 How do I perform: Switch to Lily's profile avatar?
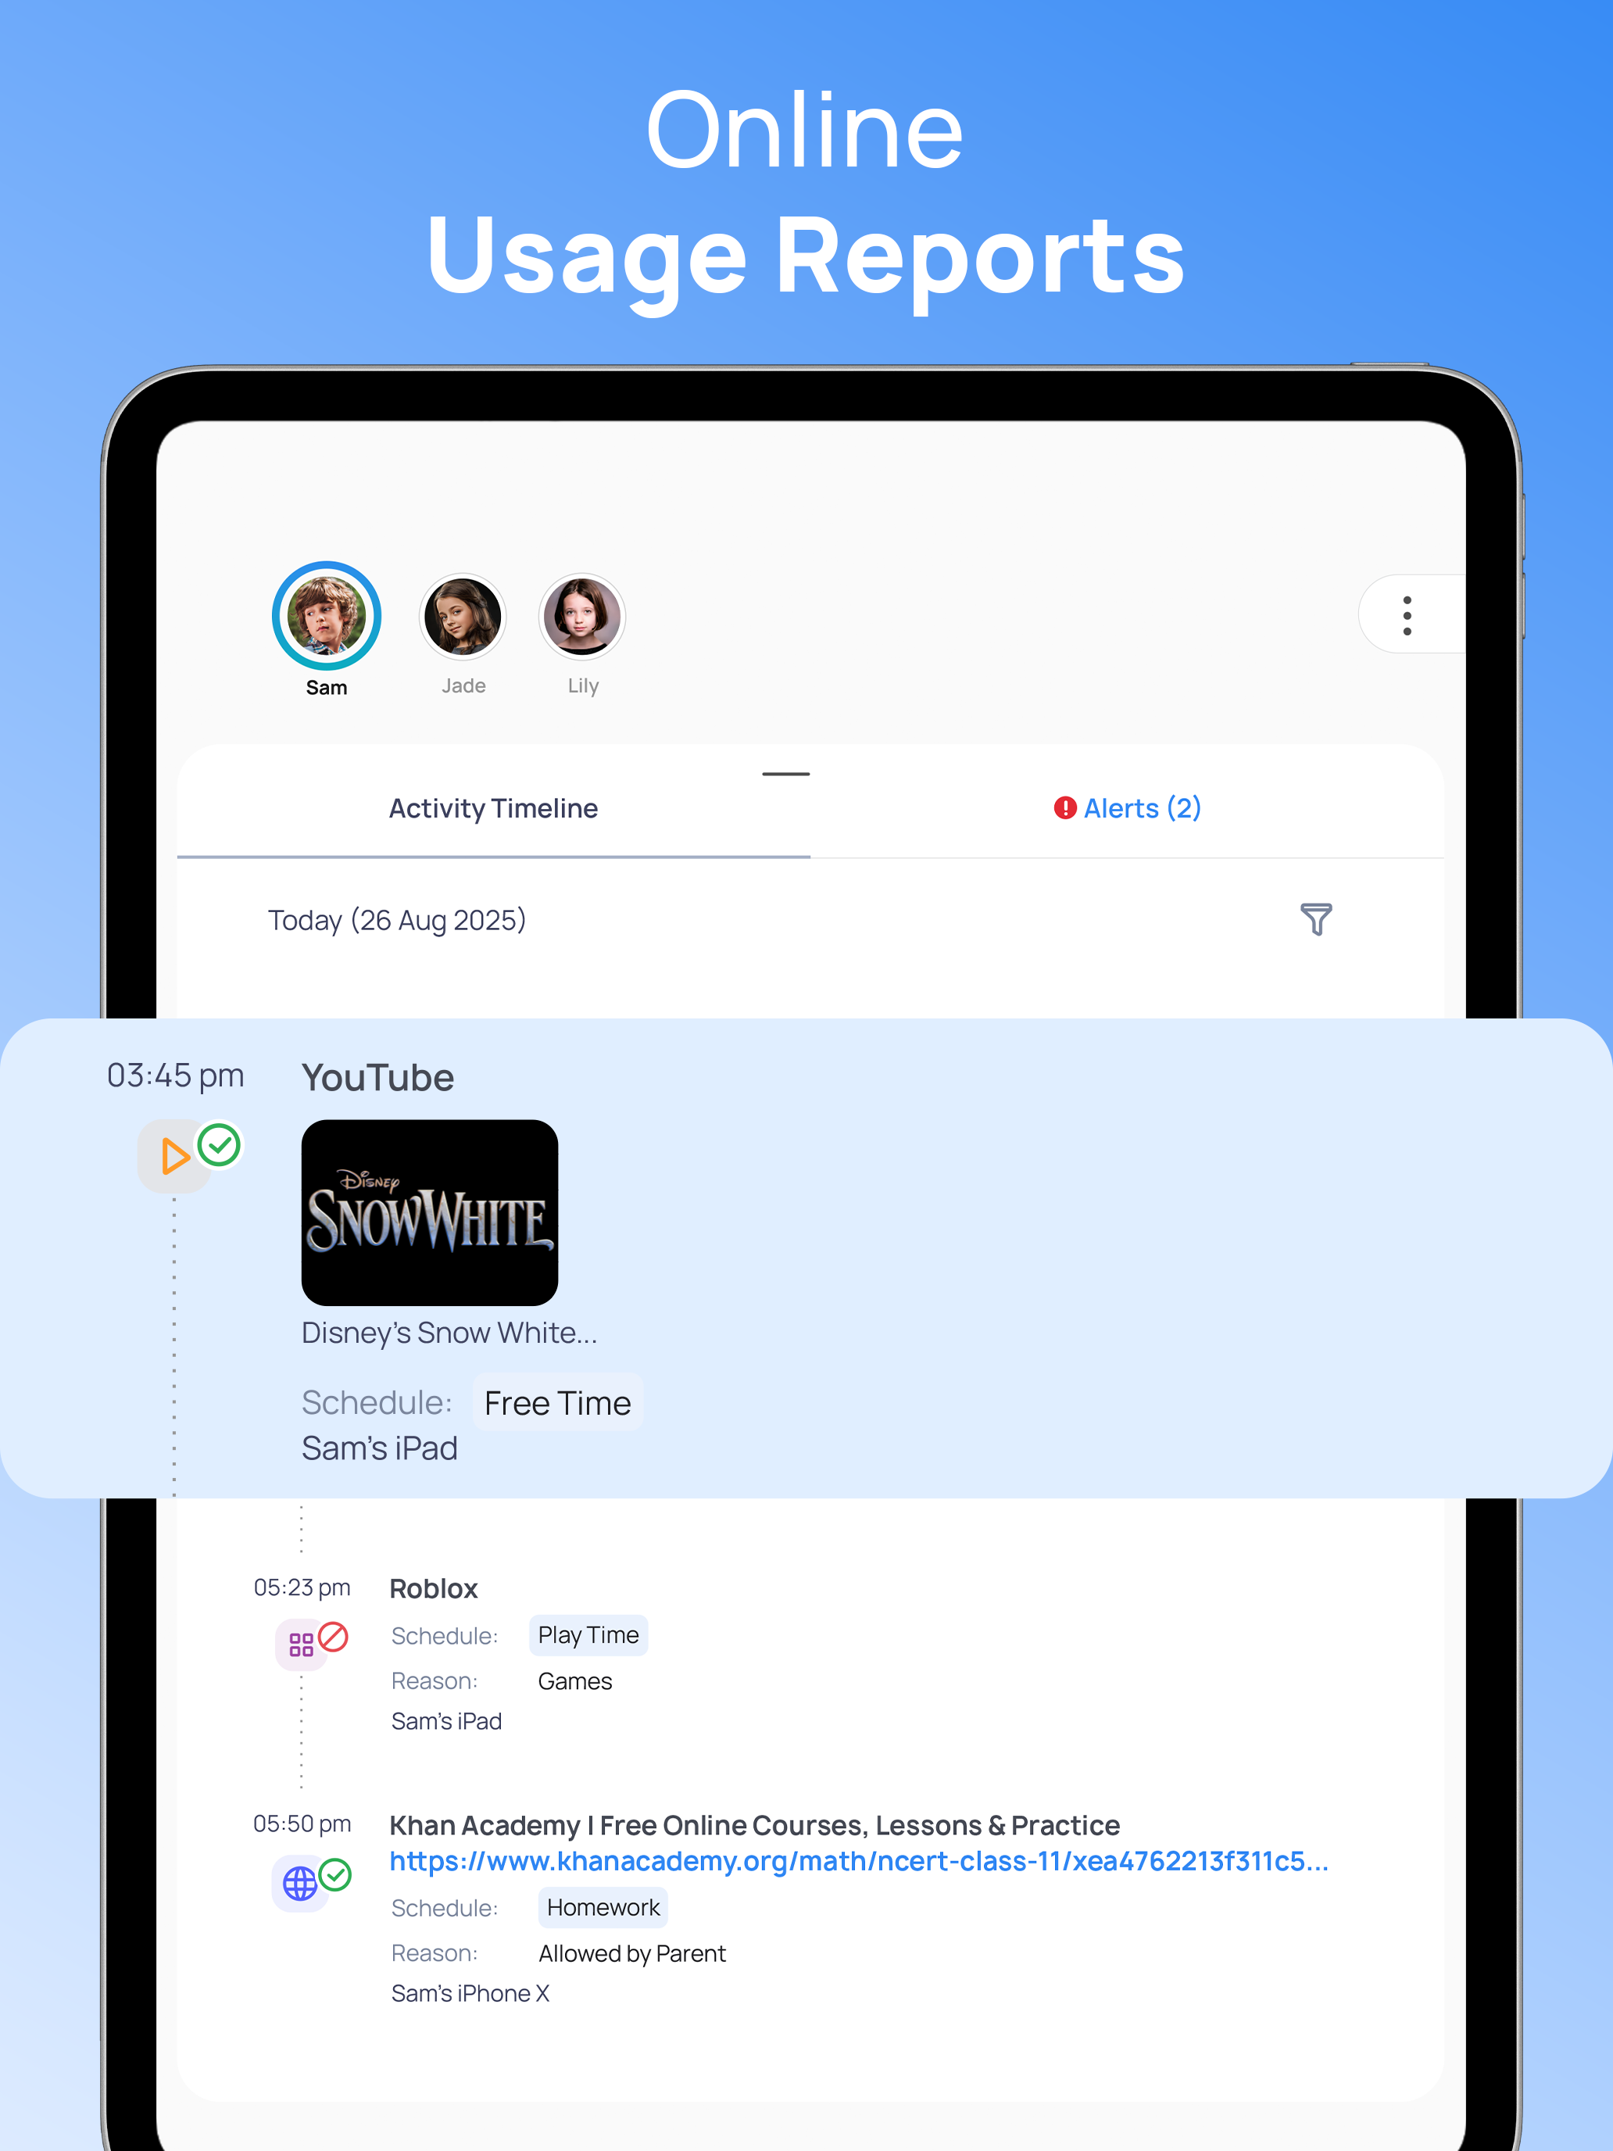[581, 617]
